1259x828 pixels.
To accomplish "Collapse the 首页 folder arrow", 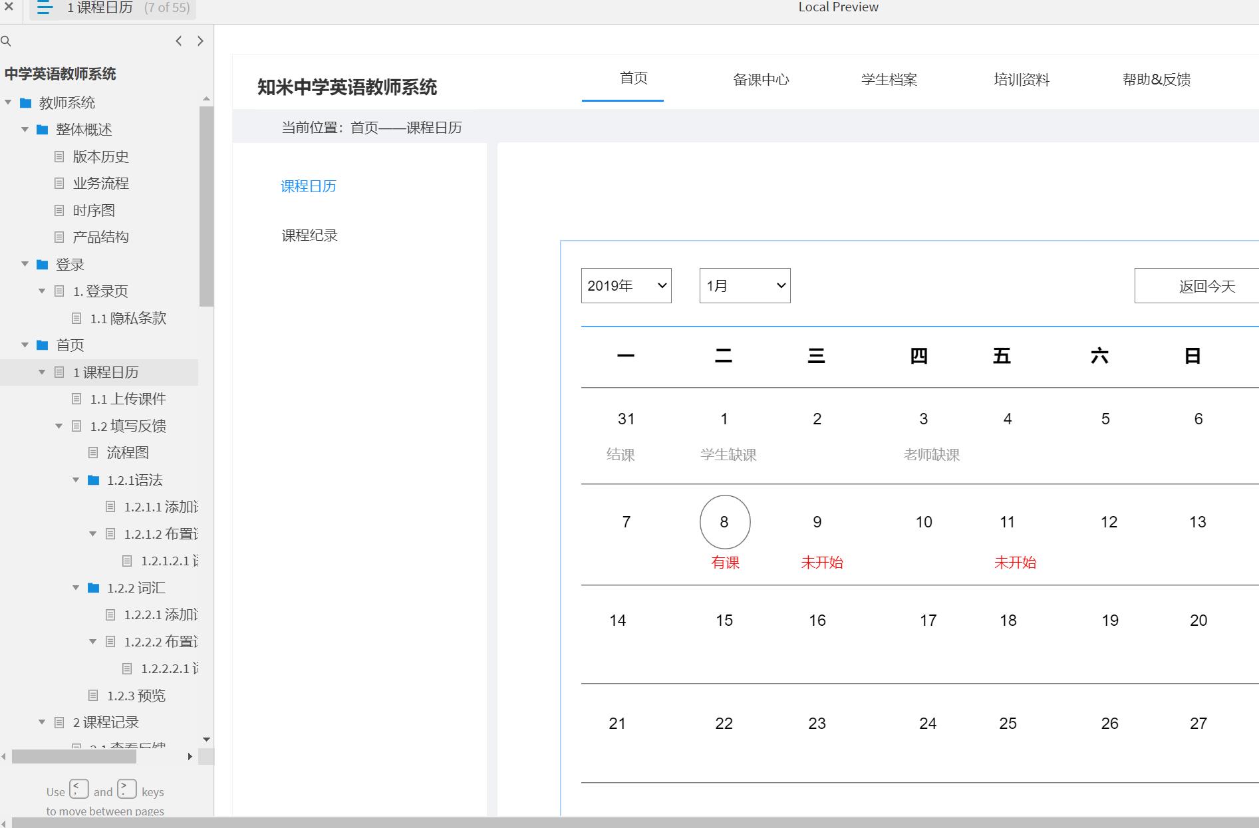I will [25, 345].
